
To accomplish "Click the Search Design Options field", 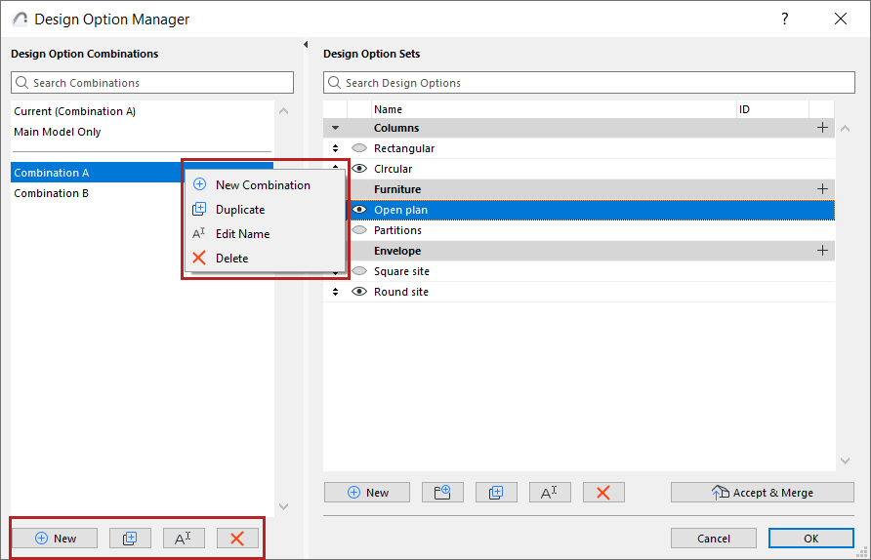I will pos(589,83).
